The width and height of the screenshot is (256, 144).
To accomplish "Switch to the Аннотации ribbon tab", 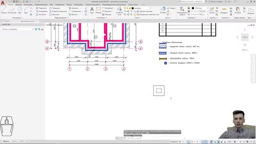I will [28, 4].
